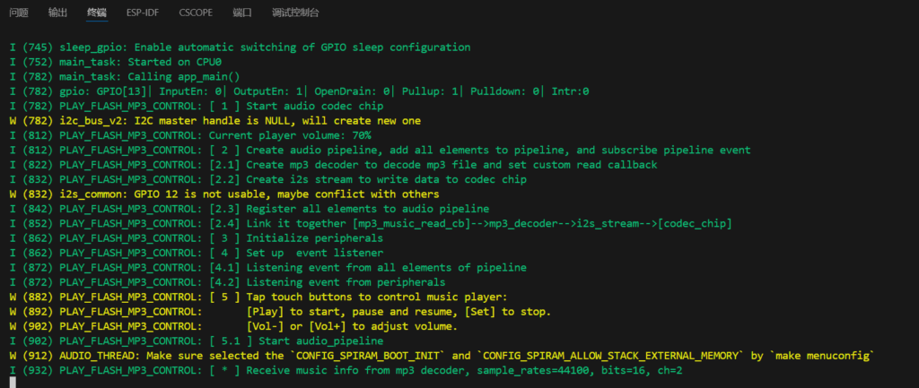Click the 'Receive music info' log line
This screenshot has height=388, width=919.
click(x=346, y=370)
